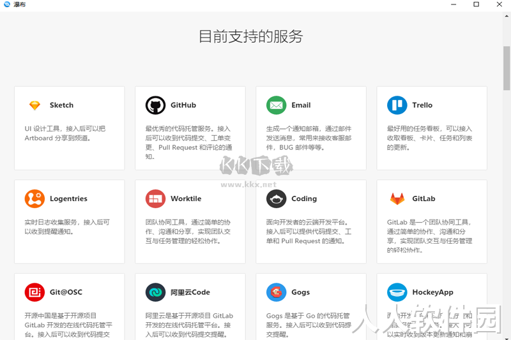Open the Email service title
This screenshot has width=511, height=340.
point(301,105)
